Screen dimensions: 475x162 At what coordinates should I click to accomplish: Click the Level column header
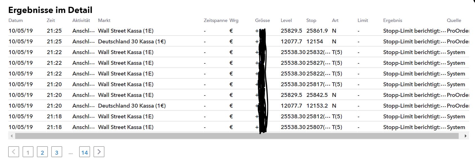click(x=286, y=20)
